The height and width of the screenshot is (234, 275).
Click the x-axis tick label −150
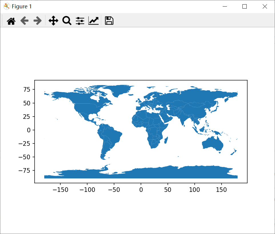coord(60,190)
